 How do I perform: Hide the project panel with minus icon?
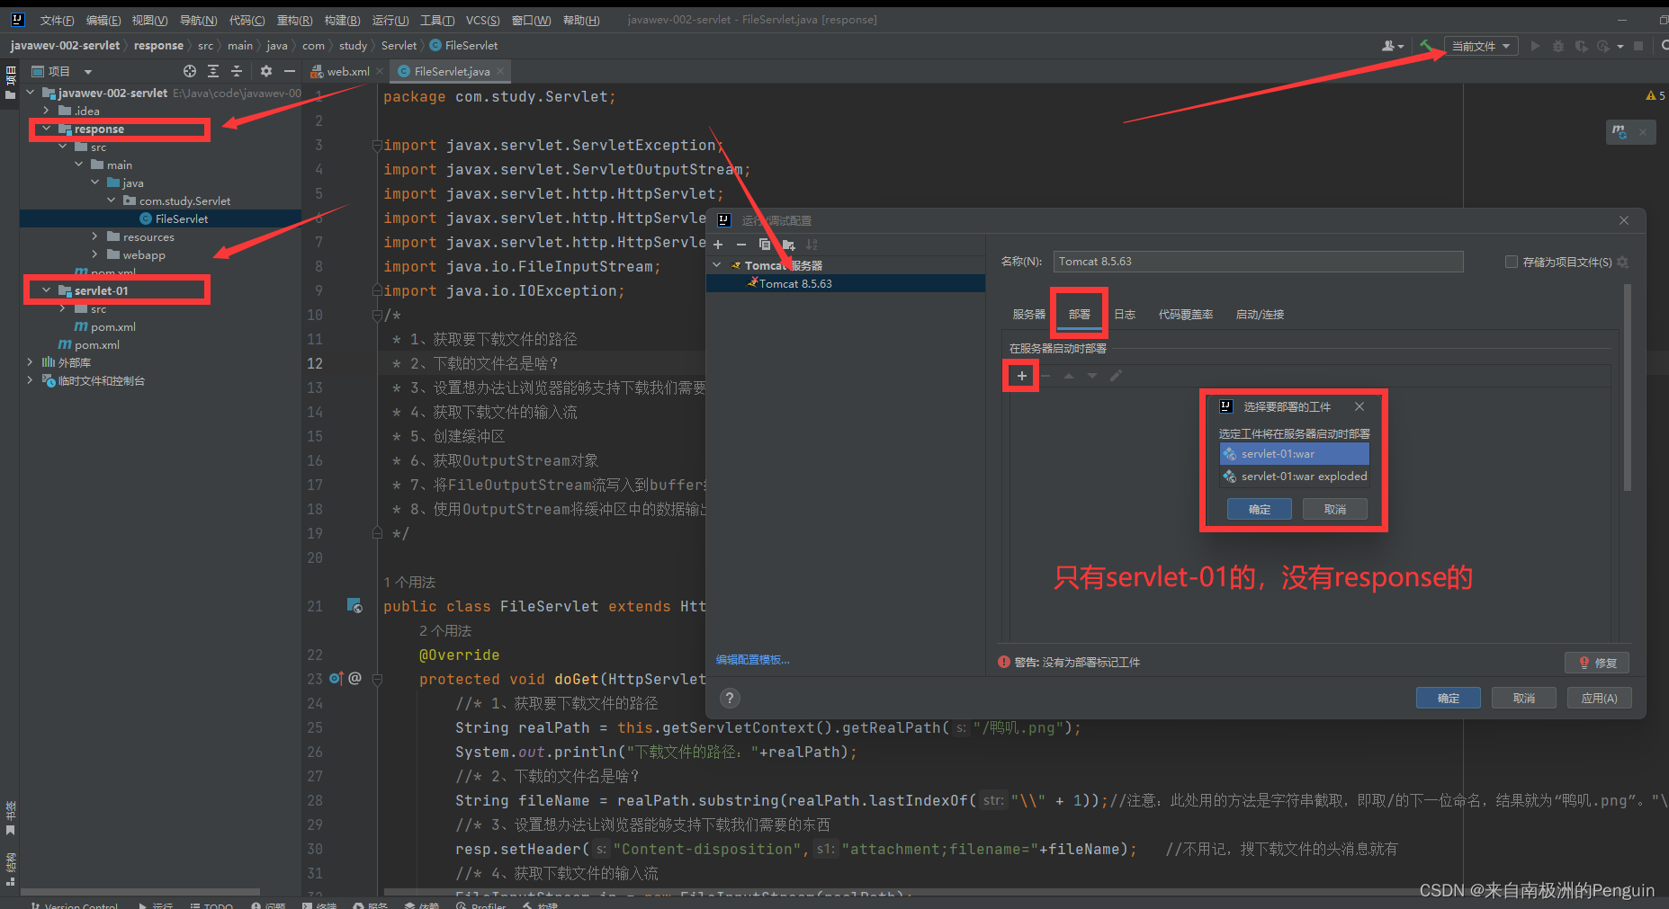pos(289,71)
